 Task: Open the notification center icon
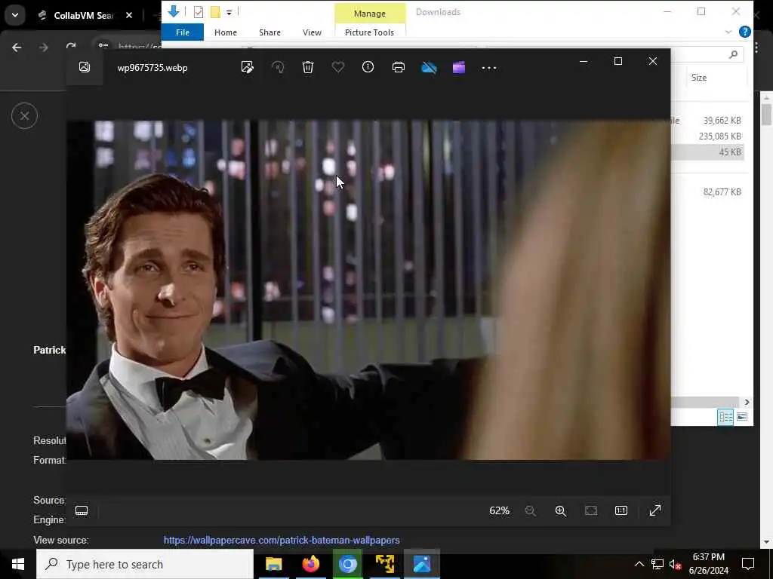748,564
